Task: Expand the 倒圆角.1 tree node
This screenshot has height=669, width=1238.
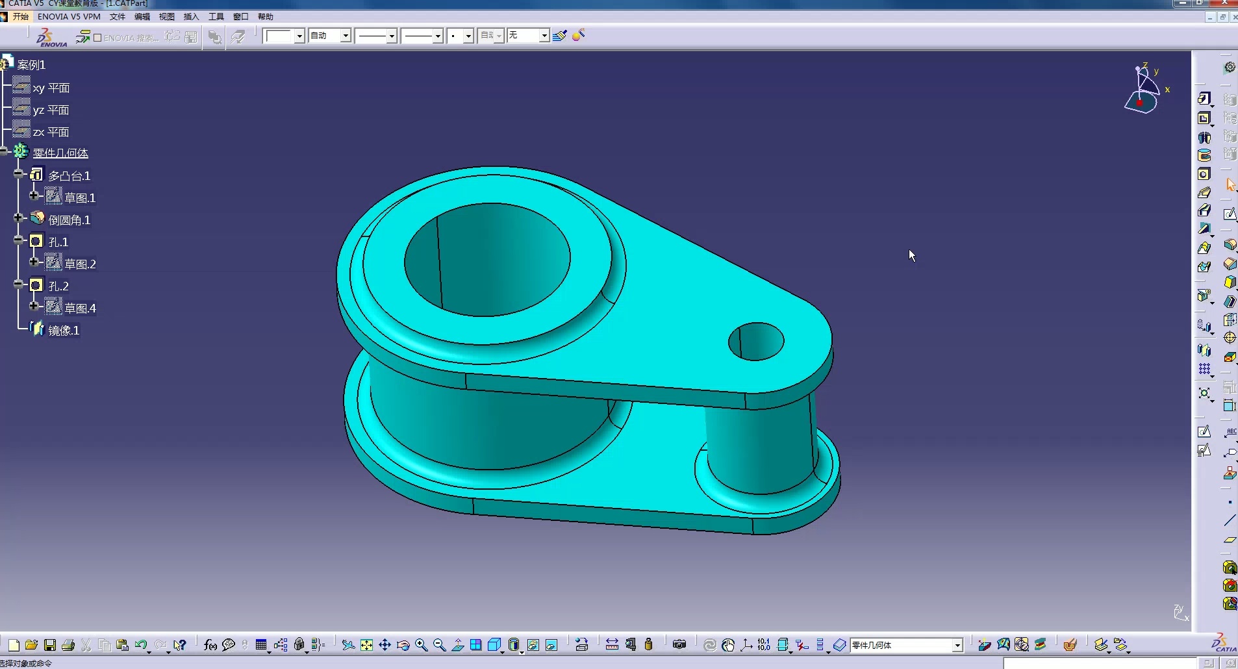Action: pyautogui.click(x=19, y=218)
